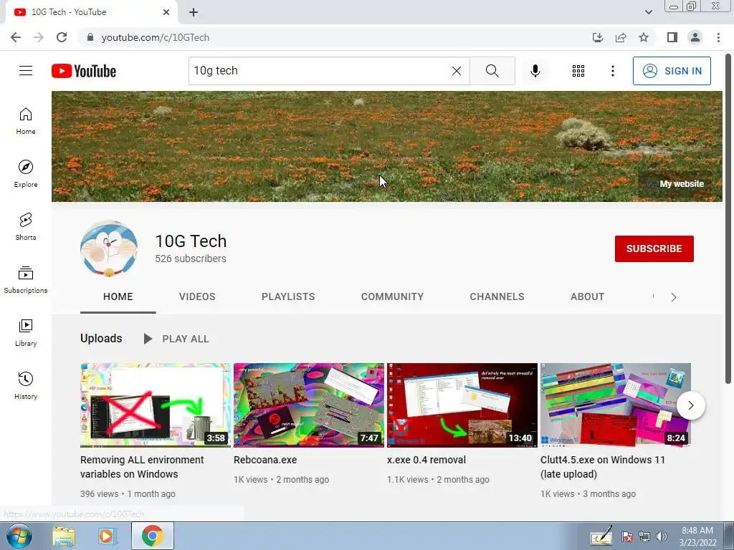Screen dimensions: 734x550
Task: Open Subscriptions in the sidebar
Action: tap(26, 279)
